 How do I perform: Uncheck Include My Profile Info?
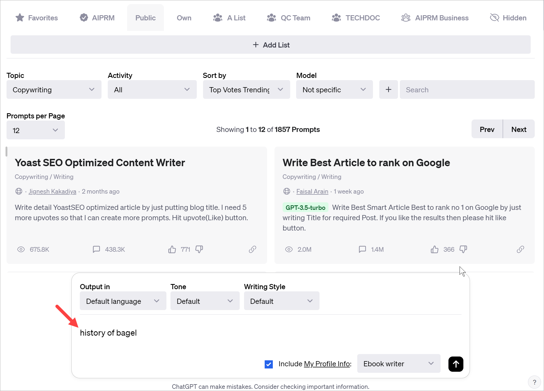(268, 364)
